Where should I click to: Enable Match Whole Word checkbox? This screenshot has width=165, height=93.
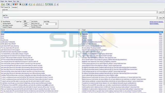coord(30,23)
